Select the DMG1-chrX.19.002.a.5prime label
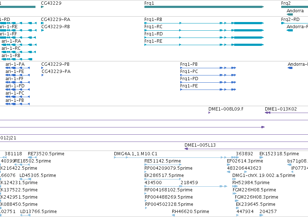 tap(264, 175)
